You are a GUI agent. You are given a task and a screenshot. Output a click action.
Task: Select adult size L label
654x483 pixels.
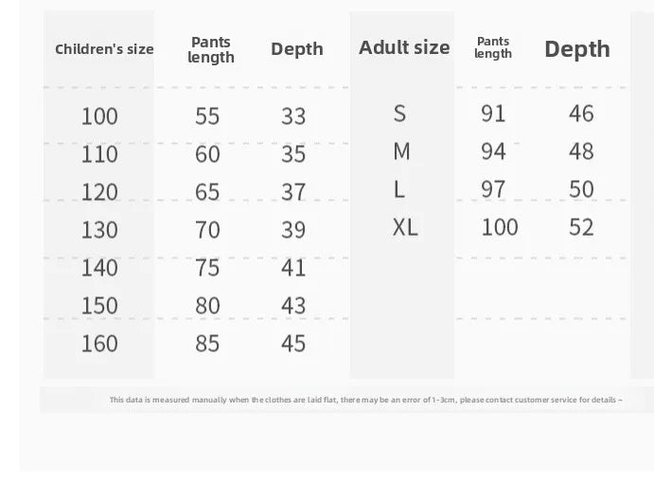pos(398,189)
